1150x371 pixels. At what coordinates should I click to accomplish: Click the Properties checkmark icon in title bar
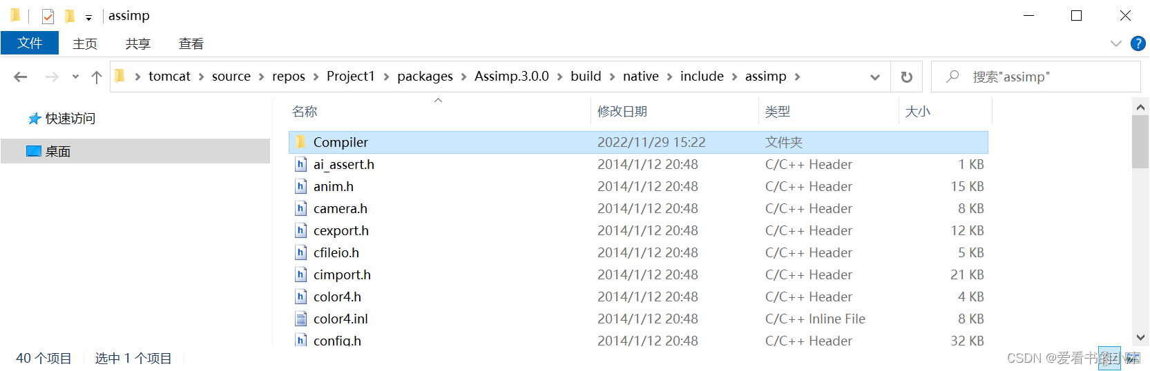click(x=48, y=16)
